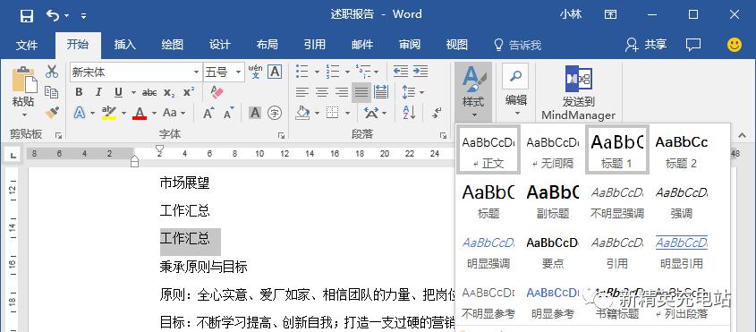The width and height of the screenshot is (756, 332).
Task: Click the Grow Font icon
Action: (208, 113)
